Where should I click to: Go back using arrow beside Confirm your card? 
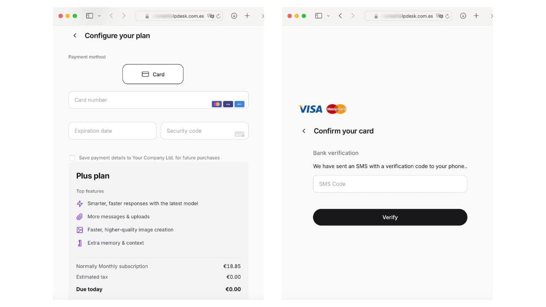point(304,131)
